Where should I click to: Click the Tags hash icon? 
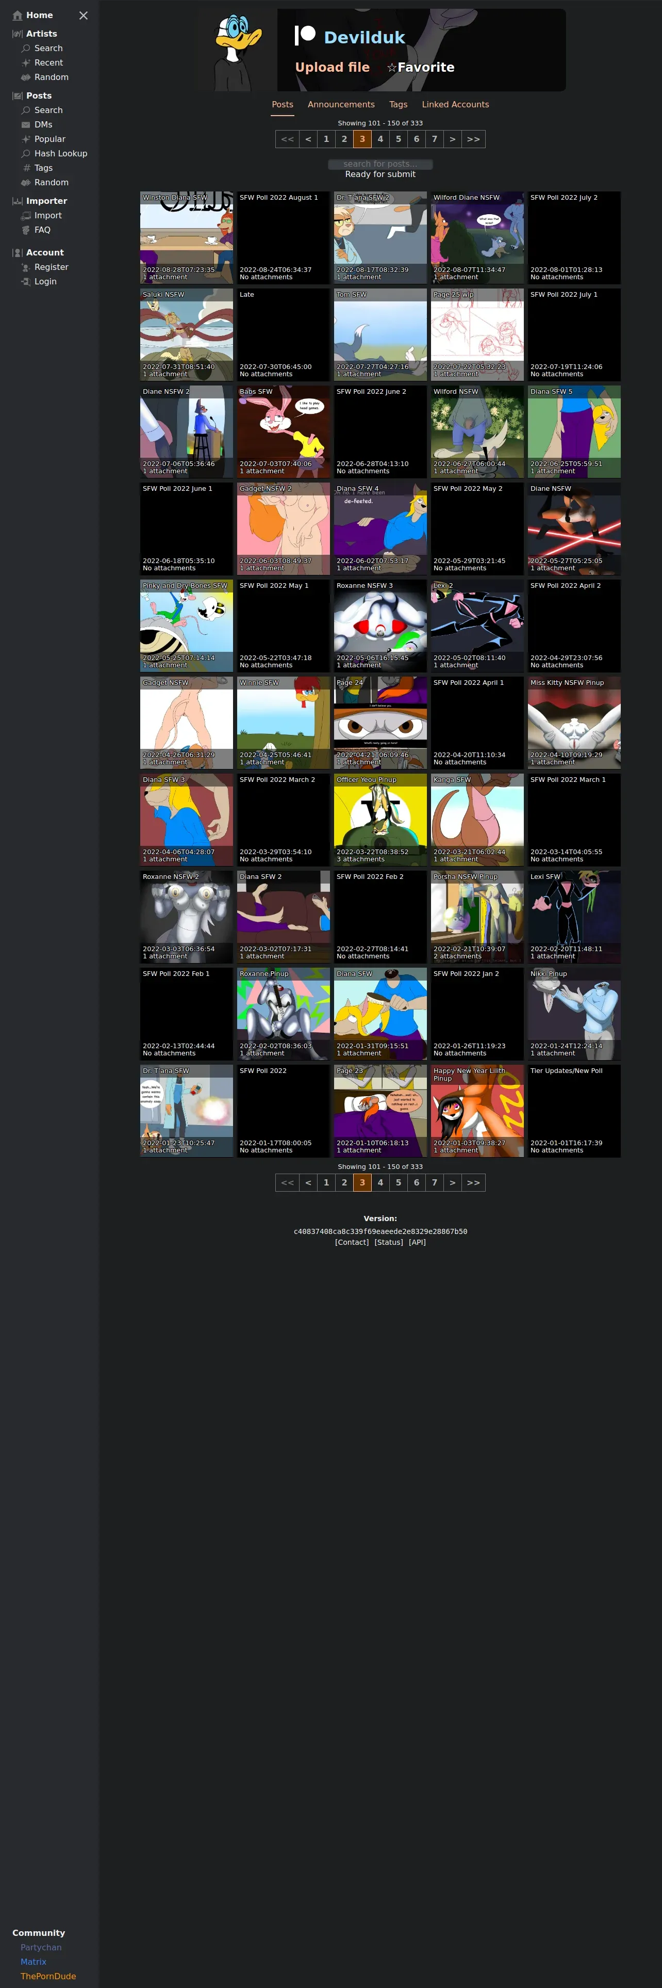(x=26, y=168)
